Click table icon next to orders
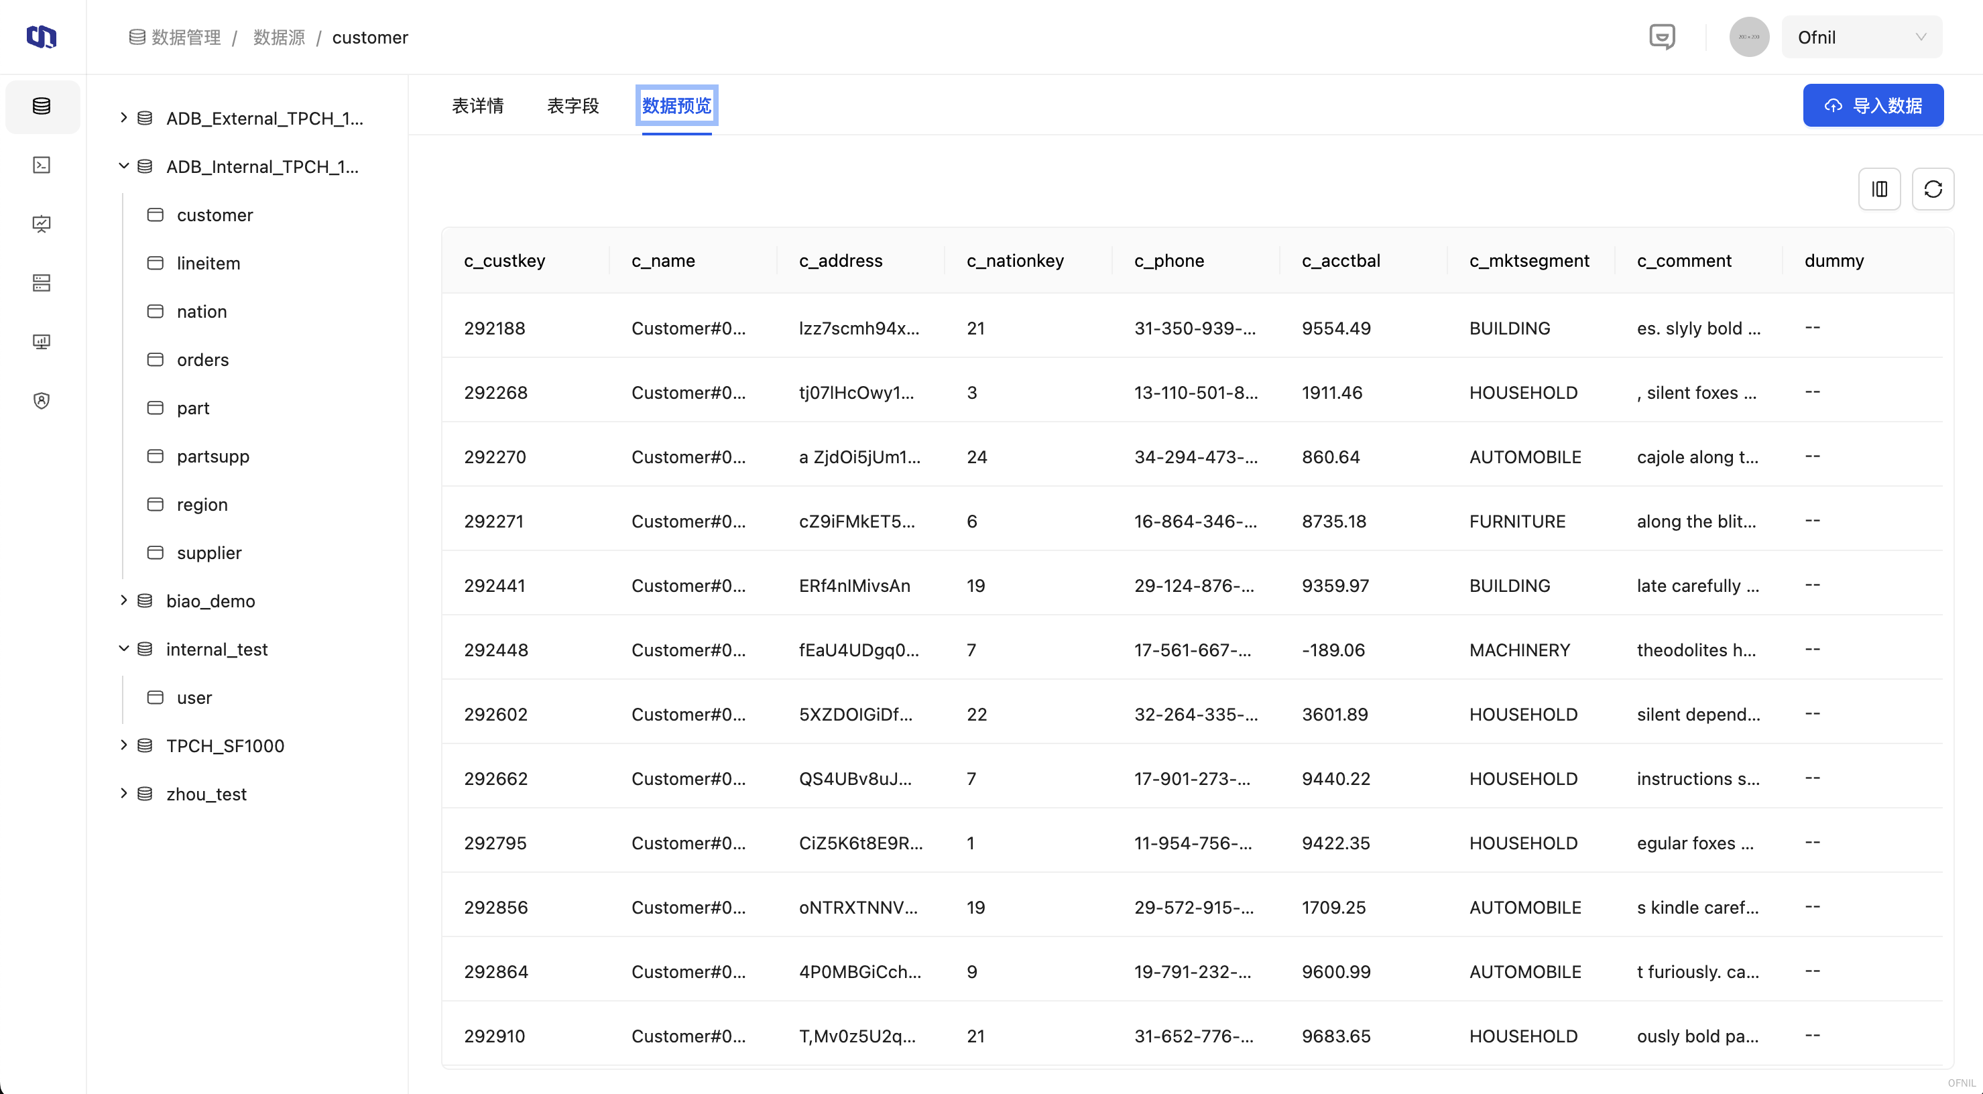The height and width of the screenshot is (1094, 1983). tap(156, 359)
